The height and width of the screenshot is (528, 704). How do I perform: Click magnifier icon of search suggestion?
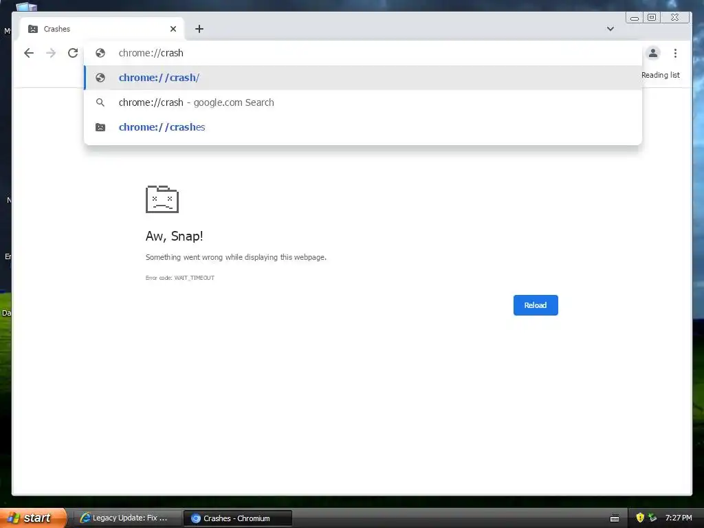(100, 102)
